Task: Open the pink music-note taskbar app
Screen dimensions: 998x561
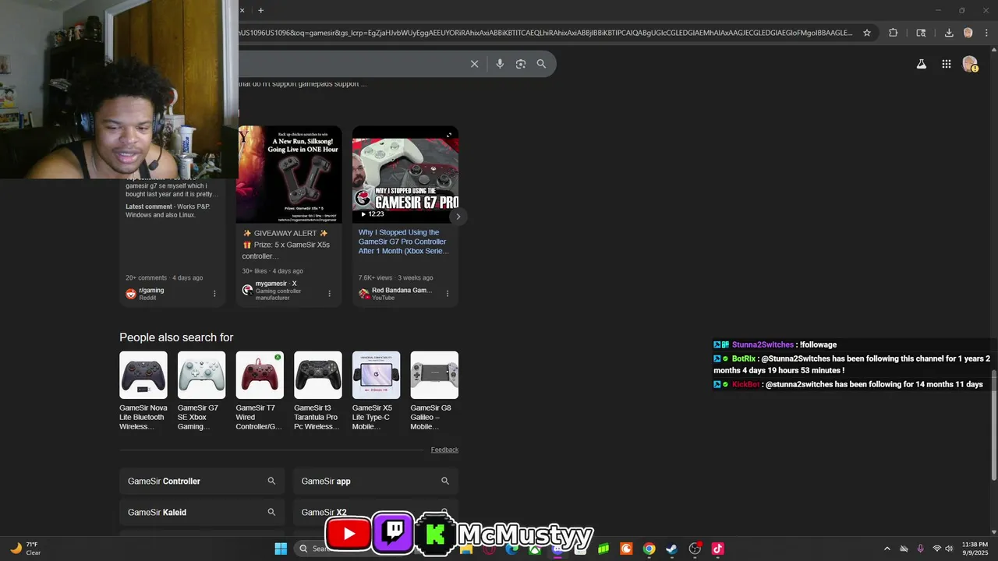Action: 717,549
